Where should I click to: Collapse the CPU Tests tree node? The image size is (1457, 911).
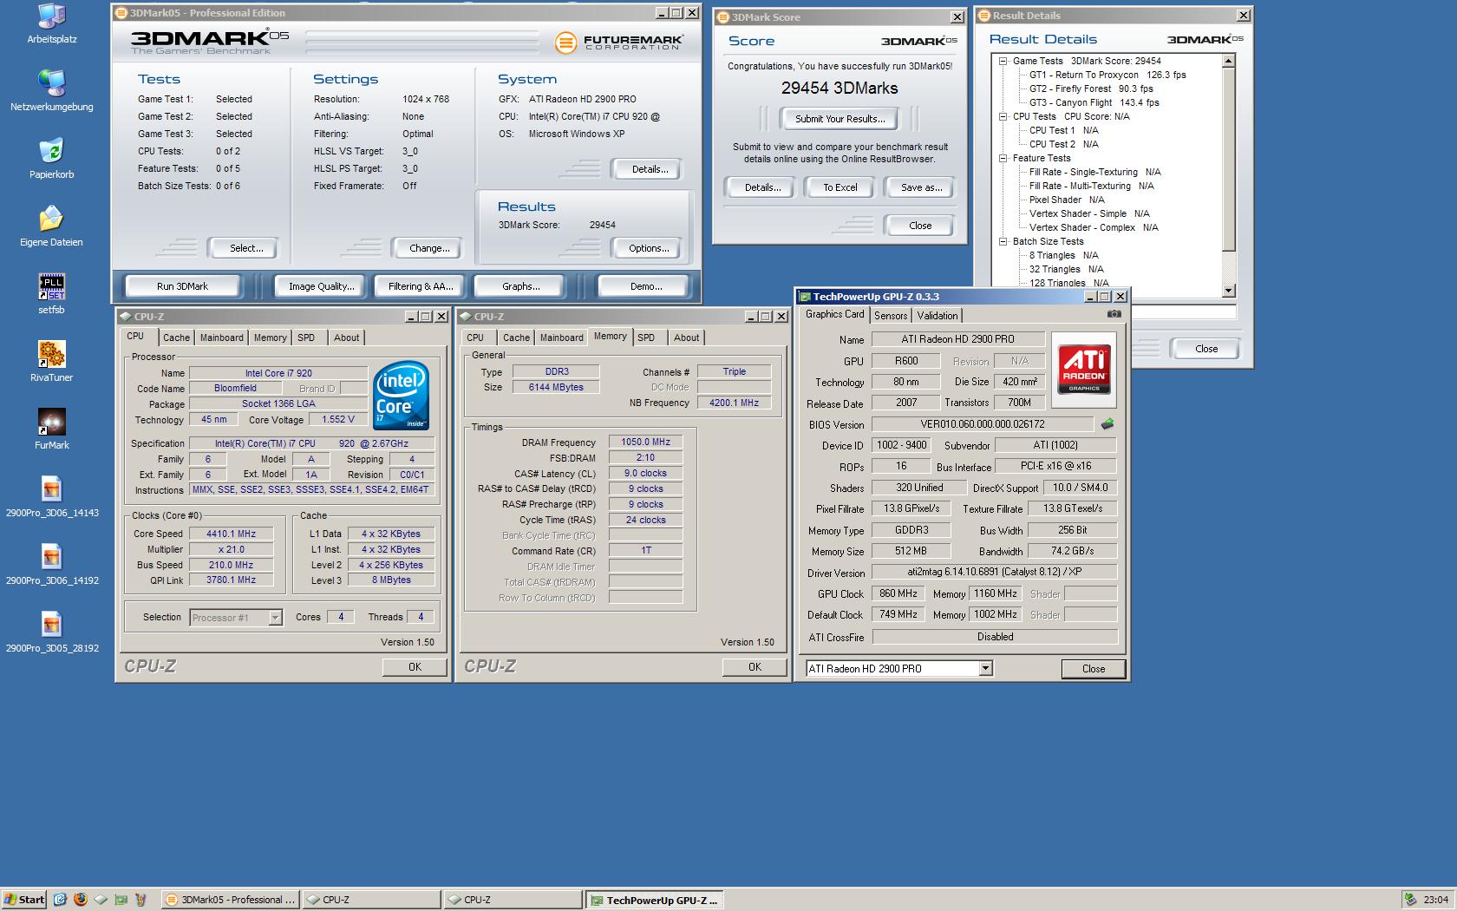(1003, 116)
